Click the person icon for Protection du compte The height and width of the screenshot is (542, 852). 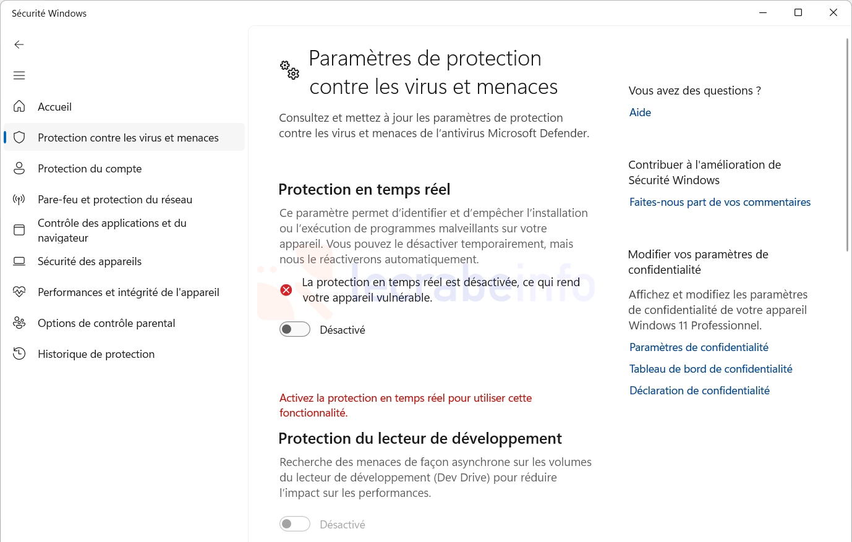19,168
